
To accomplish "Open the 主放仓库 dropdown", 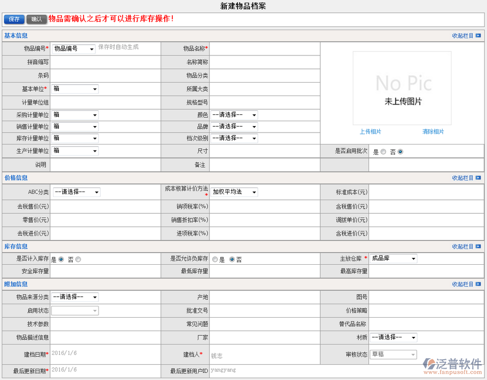I will 393,259.
